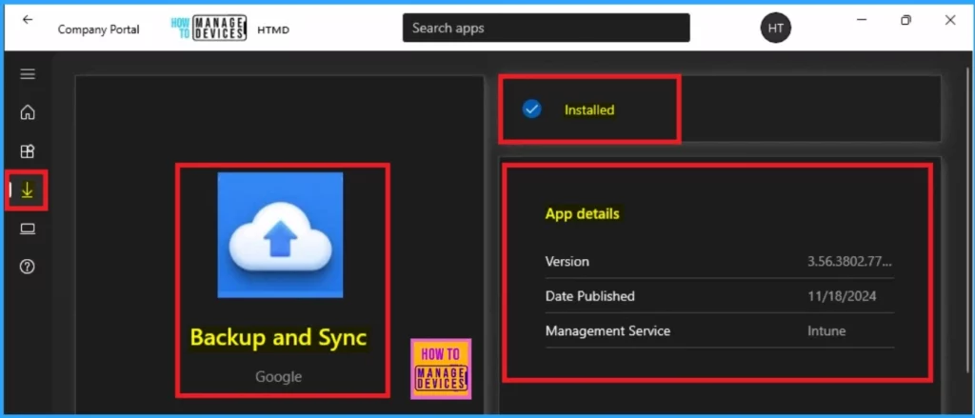The width and height of the screenshot is (975, 418).
Task: Open Downloads & updates in the sidebar
Action: (x=28, y=189)
